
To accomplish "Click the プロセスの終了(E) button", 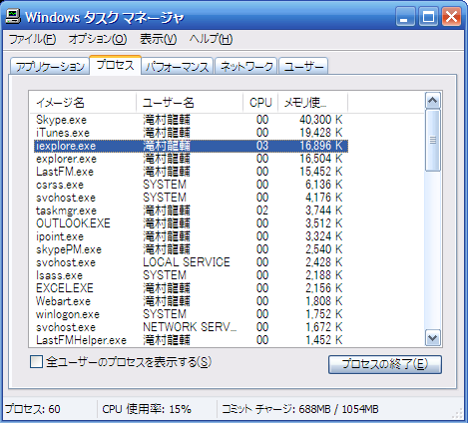I will [x=385, y=364].
